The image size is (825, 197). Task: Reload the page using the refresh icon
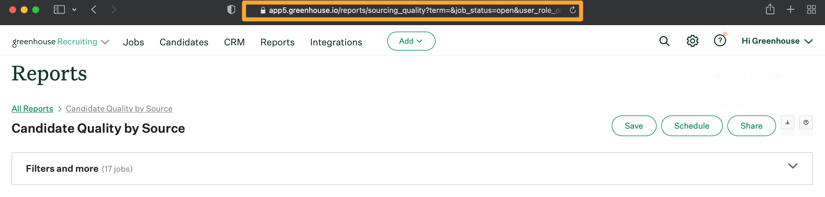click(573, 10)
